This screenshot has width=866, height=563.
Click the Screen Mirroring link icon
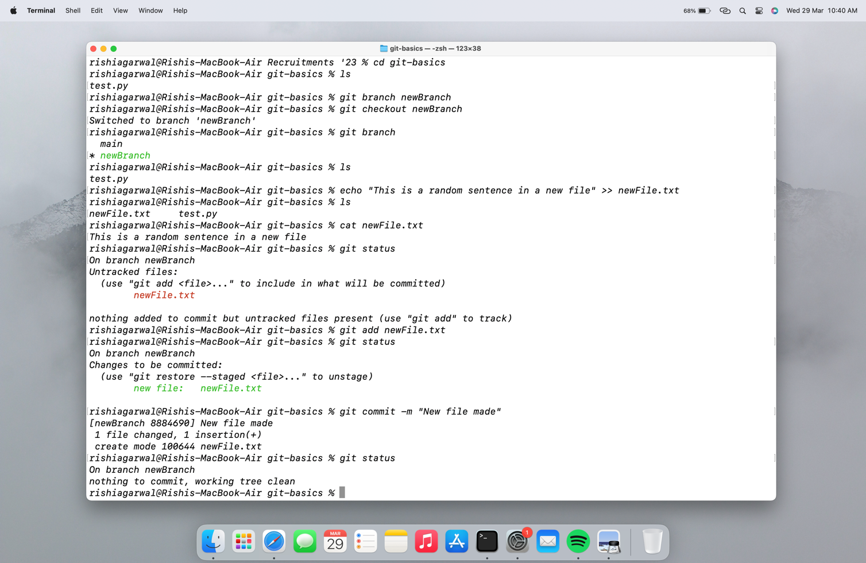coord(725,10)
